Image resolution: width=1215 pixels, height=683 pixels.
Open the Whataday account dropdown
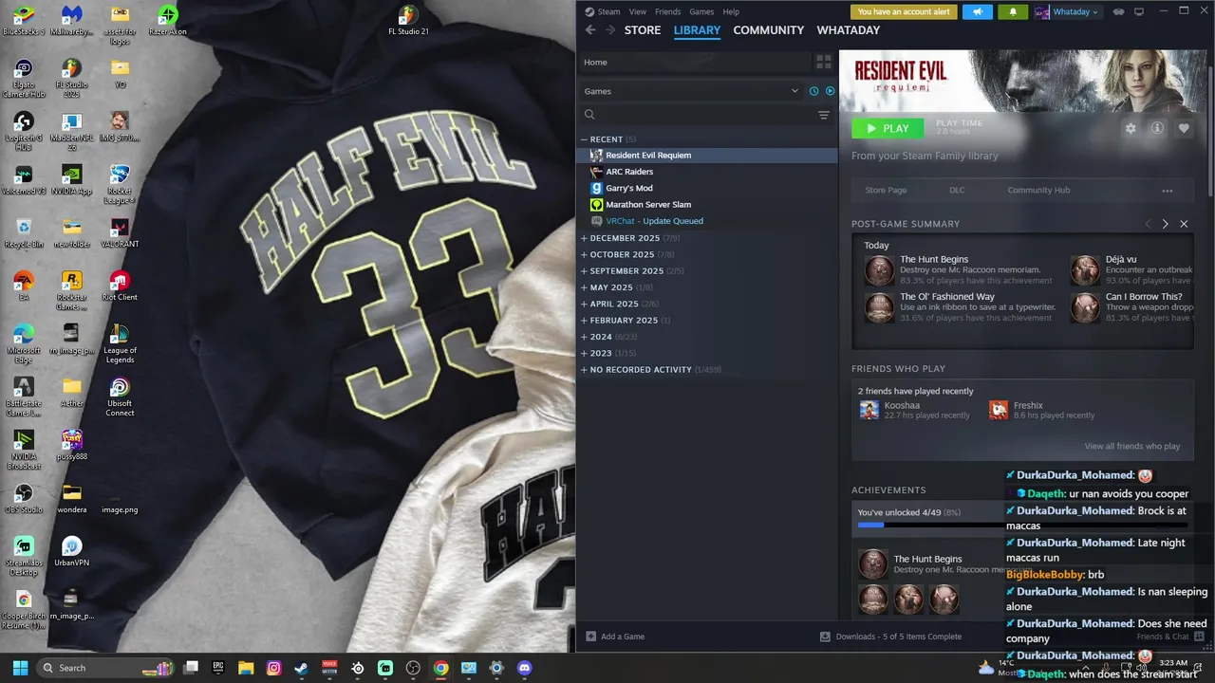tap(1067, 11)
